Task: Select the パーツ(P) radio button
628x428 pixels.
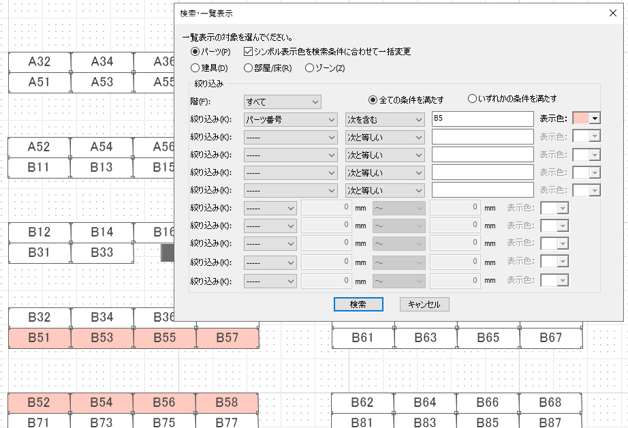Action: point(195,51)
